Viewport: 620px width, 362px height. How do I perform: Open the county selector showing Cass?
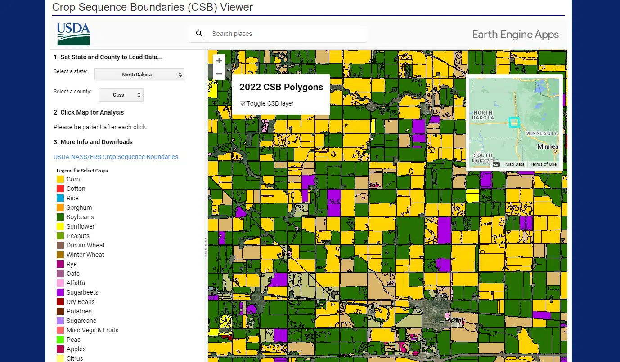[121, 95]
